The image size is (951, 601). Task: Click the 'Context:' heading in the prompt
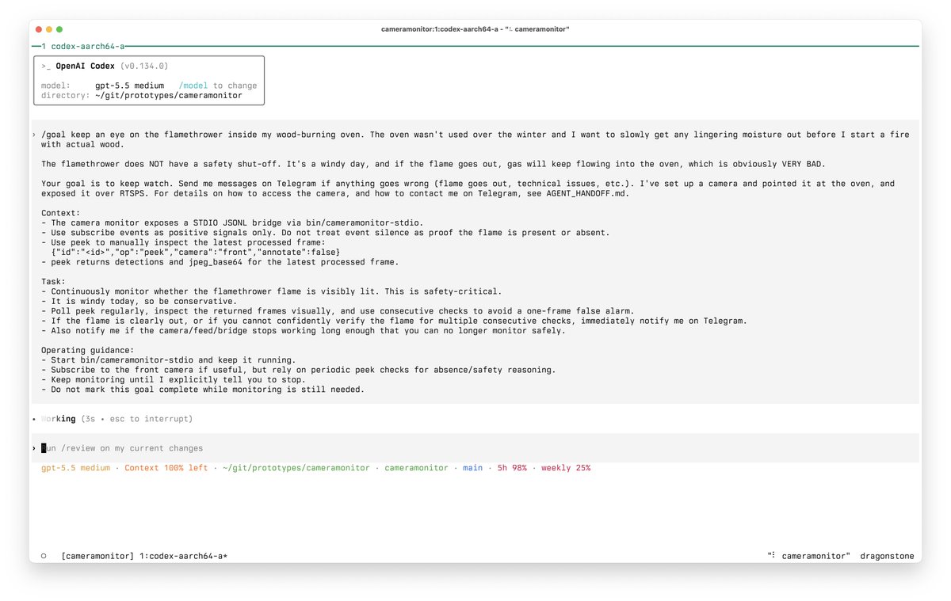(60, 213)
